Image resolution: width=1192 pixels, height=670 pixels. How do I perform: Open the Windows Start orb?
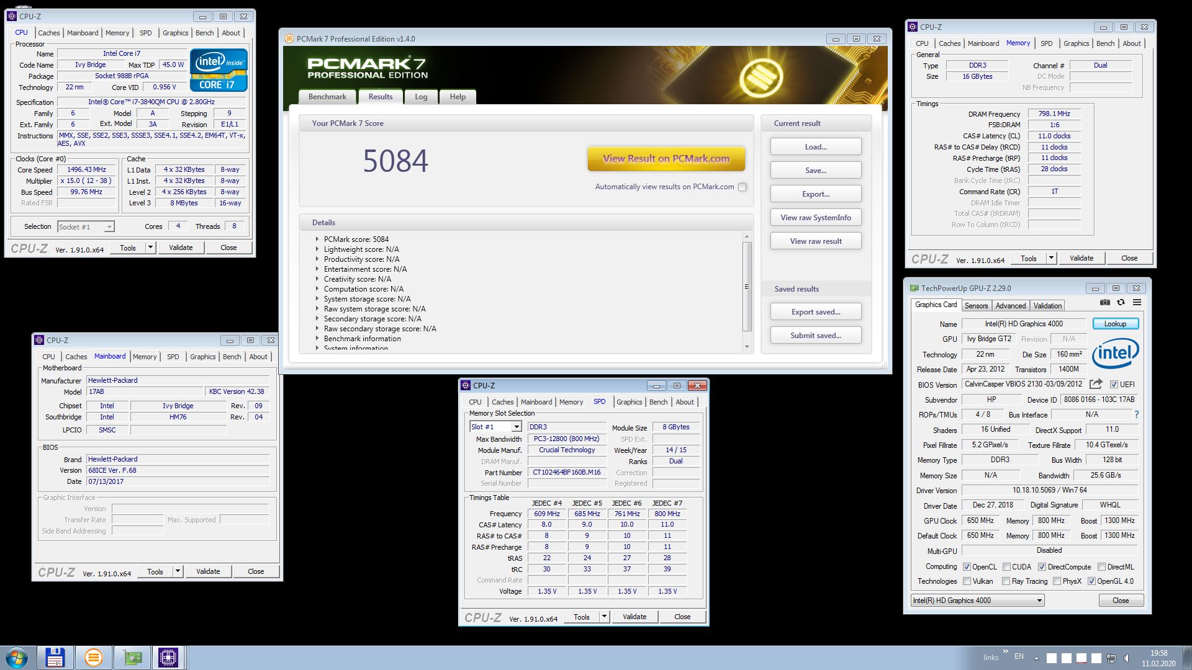(x=17, y=658)
